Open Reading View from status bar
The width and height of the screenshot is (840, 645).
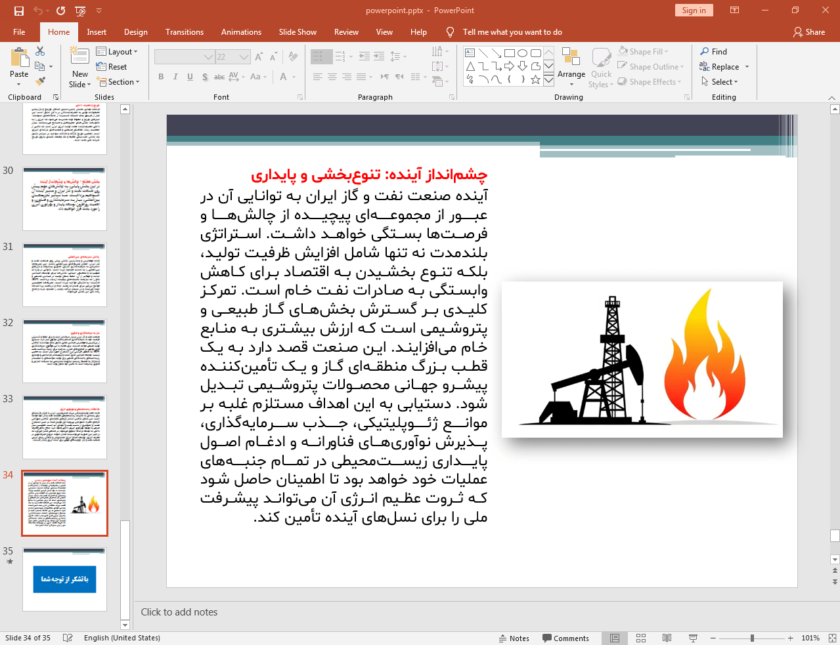click(x=667, y=638)
